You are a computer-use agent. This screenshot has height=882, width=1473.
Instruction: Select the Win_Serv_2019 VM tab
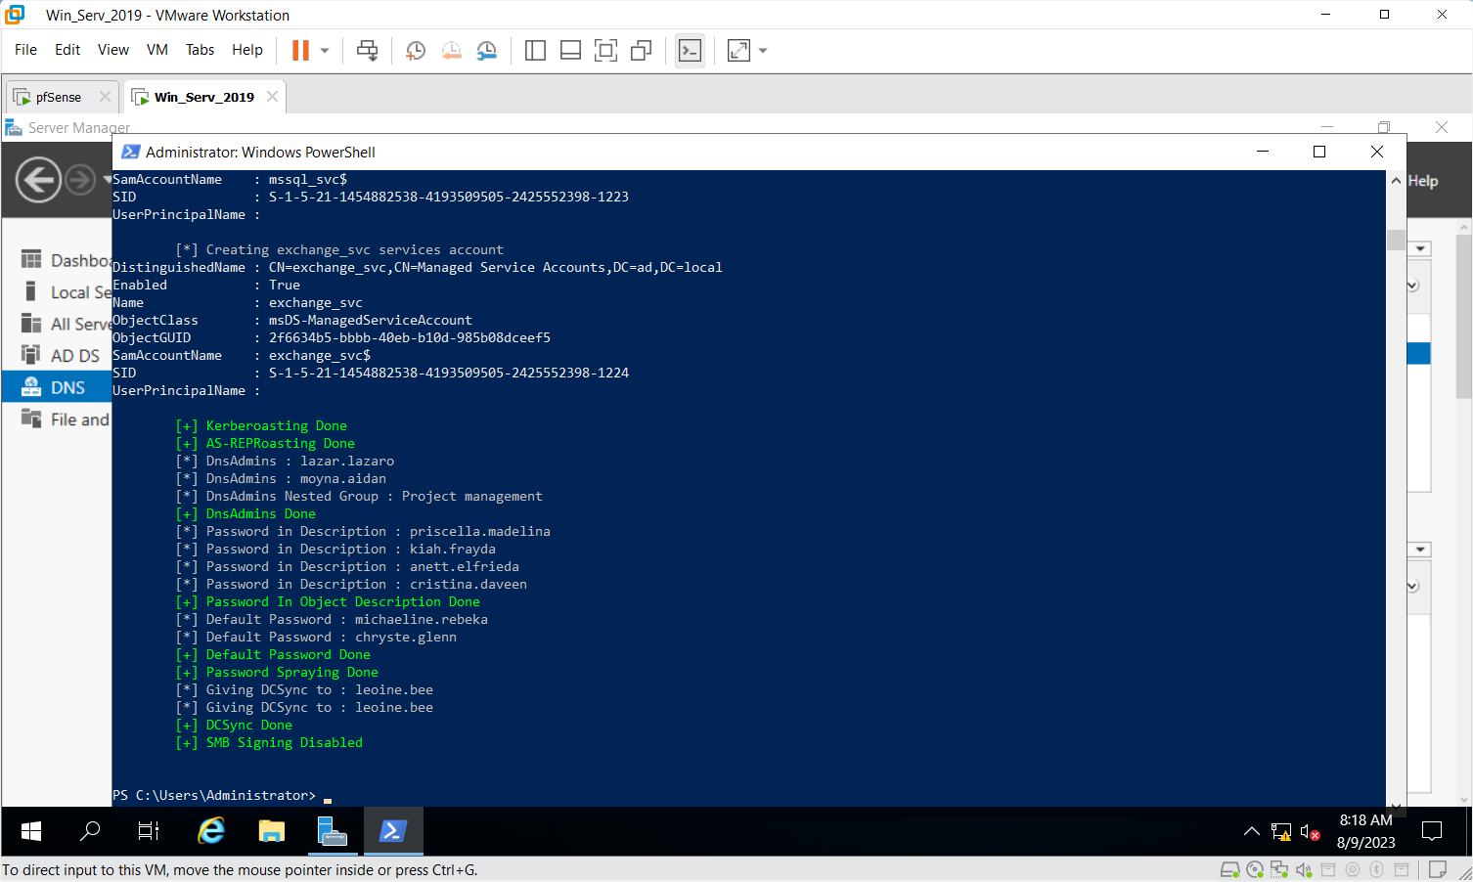tap(203, 97)
